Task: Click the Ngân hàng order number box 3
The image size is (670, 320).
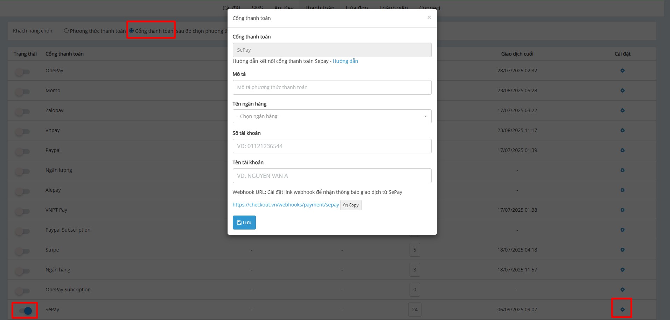Action: pos(415,270)
